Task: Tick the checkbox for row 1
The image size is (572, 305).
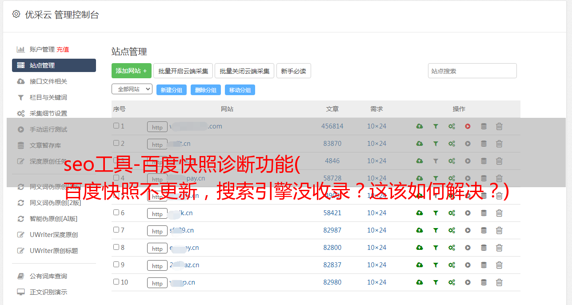Action: click(116, 126)
